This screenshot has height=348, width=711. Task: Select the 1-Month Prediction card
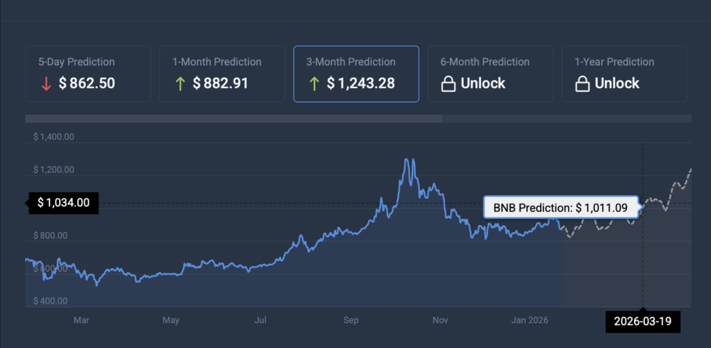pos(222,74)
